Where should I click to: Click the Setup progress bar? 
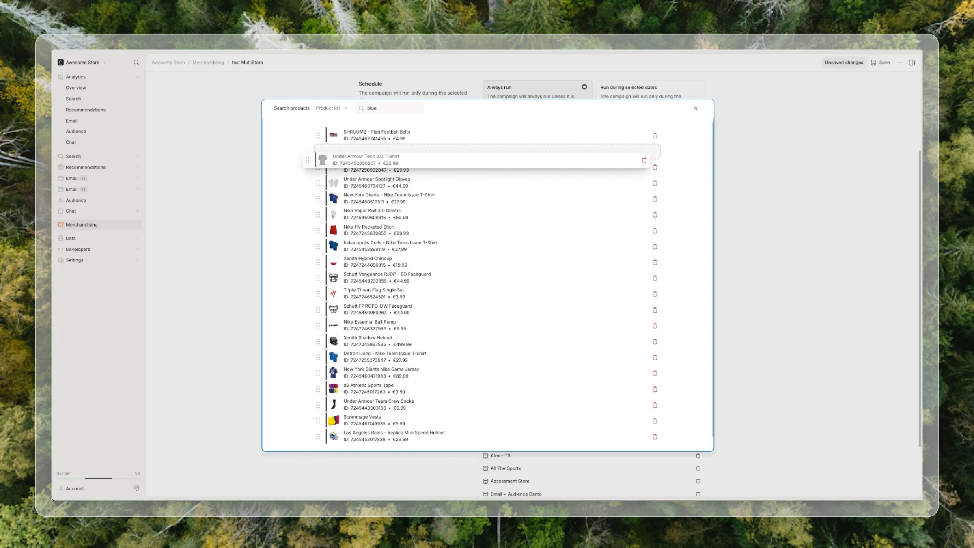(98, 479)
